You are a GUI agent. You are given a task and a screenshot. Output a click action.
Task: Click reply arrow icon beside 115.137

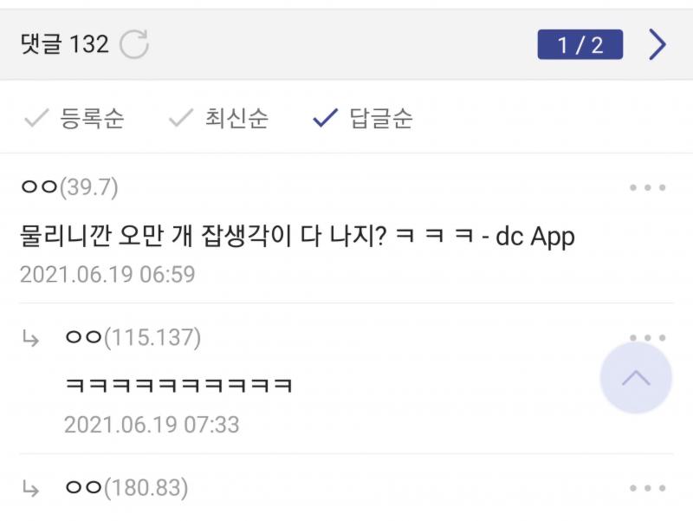(x=30, y=339)
